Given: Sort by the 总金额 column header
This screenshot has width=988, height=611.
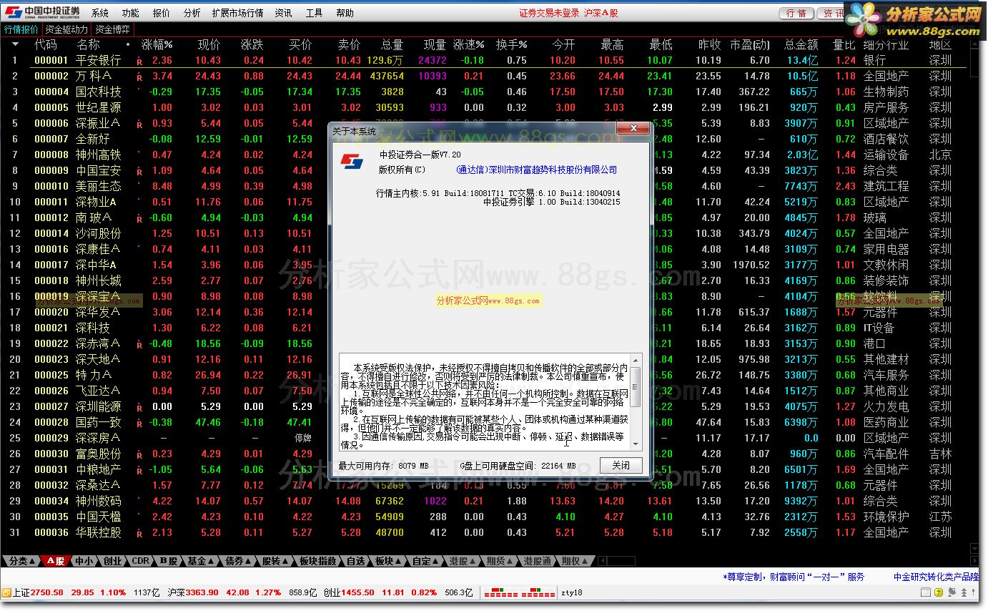Looking at the screenshot, I should pos(801,44).
